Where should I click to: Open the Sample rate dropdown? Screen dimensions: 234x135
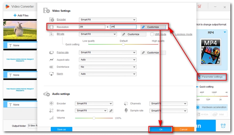pos(168,111)
